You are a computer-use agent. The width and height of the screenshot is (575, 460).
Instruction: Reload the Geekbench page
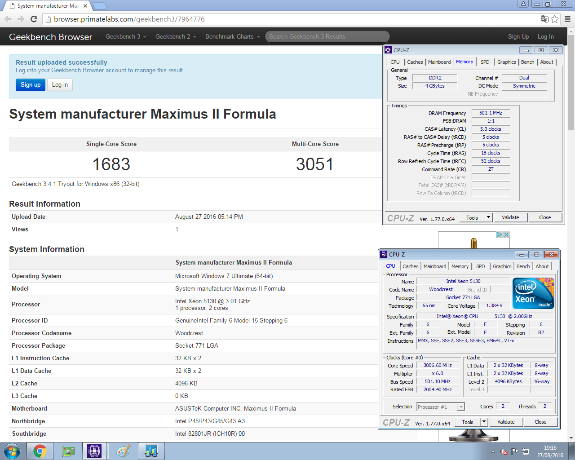pyautogui.click(x=34, y=19)
